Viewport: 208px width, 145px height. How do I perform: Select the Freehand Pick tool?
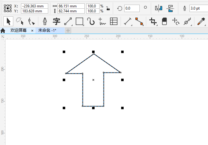click(20, 21)
